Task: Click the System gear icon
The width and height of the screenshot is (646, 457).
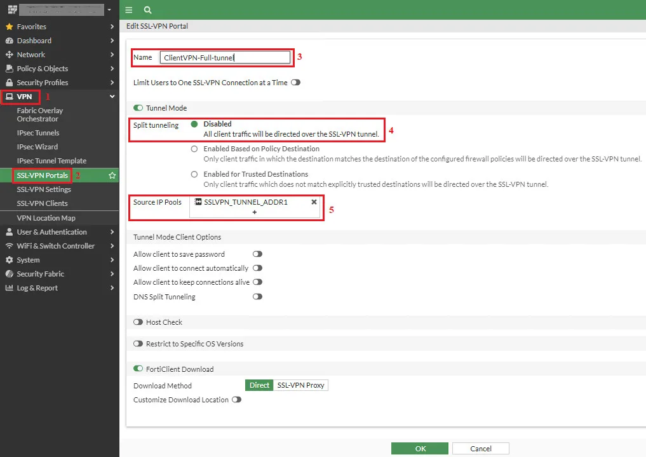Action: click(x=9, y=260)
